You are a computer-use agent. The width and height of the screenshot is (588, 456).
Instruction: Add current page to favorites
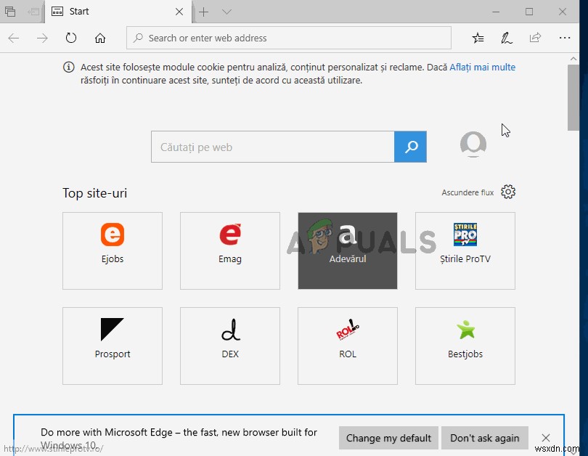tap(478, 38)
